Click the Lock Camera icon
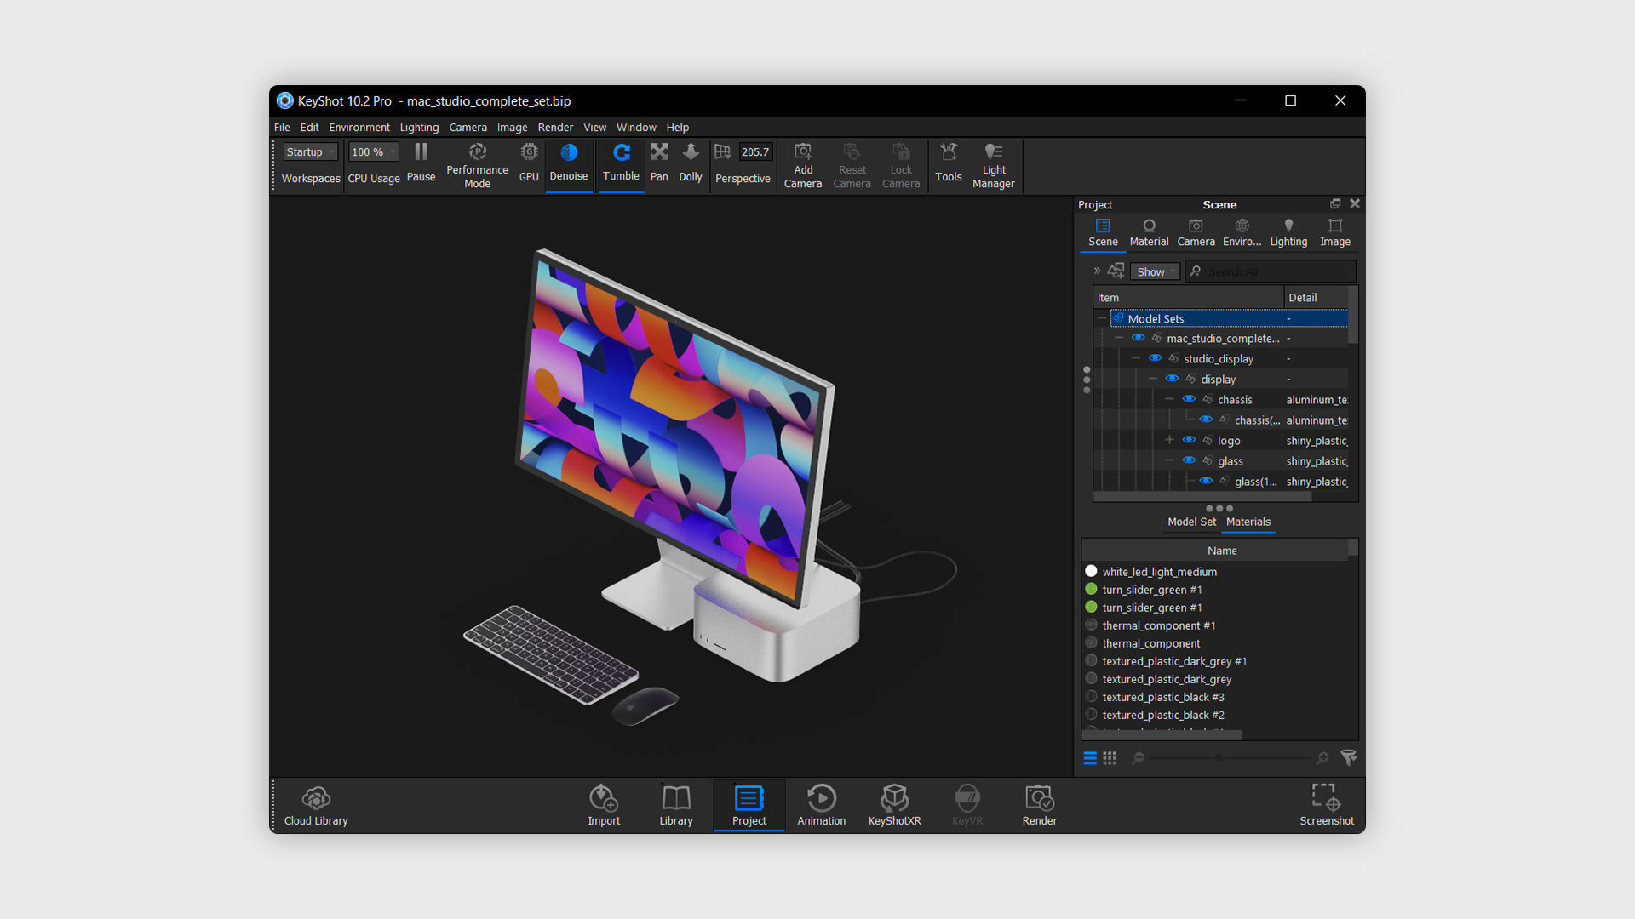Viewport: 1635px width, 919px height. tap(901, 151)
